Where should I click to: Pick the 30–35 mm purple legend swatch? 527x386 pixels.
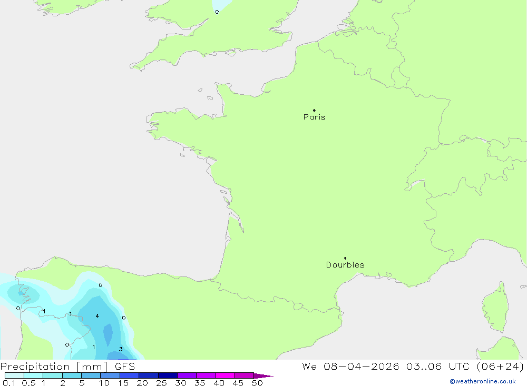pos(187,375)
